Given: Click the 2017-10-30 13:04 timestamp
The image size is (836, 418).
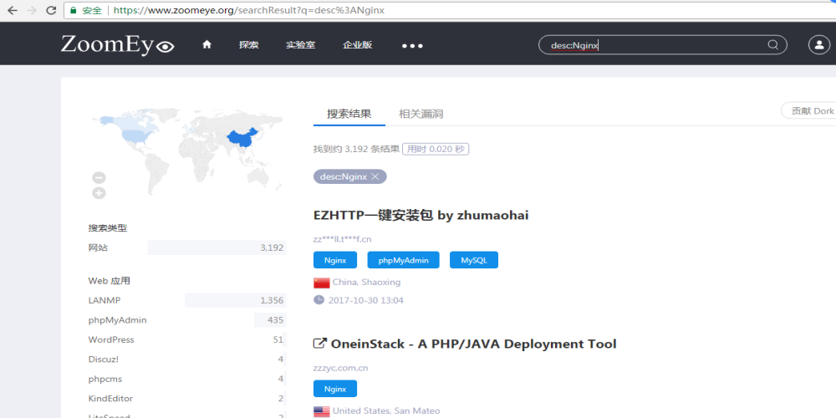Looking at the screenshot, I should 366,300.
